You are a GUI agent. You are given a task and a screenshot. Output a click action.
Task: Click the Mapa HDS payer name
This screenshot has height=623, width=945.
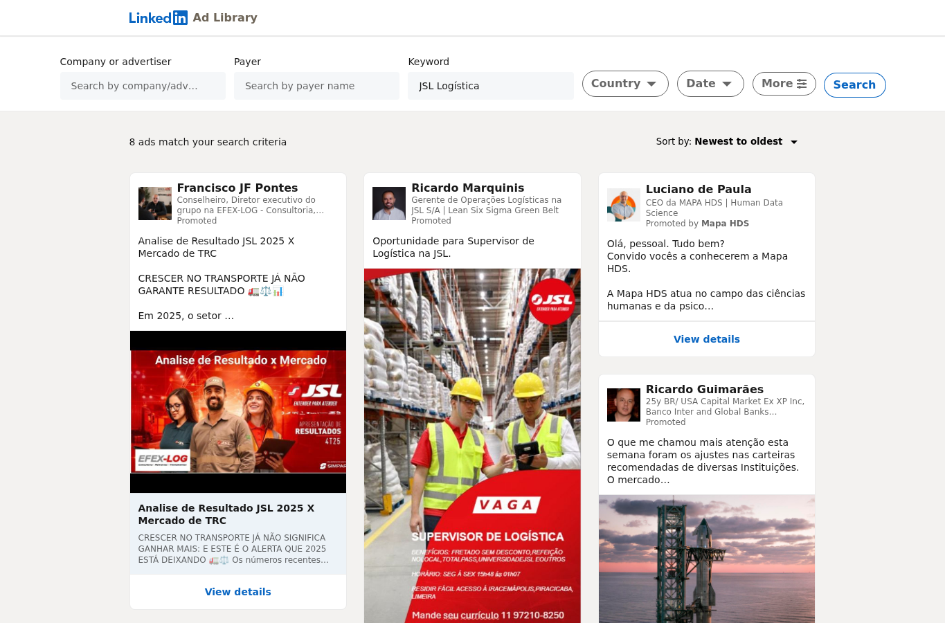(x=725, y=224)
